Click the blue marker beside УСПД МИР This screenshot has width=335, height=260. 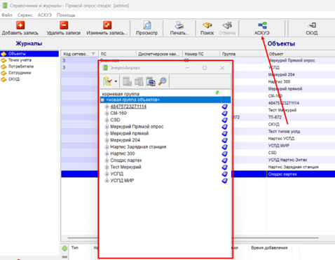coord(224,181)
